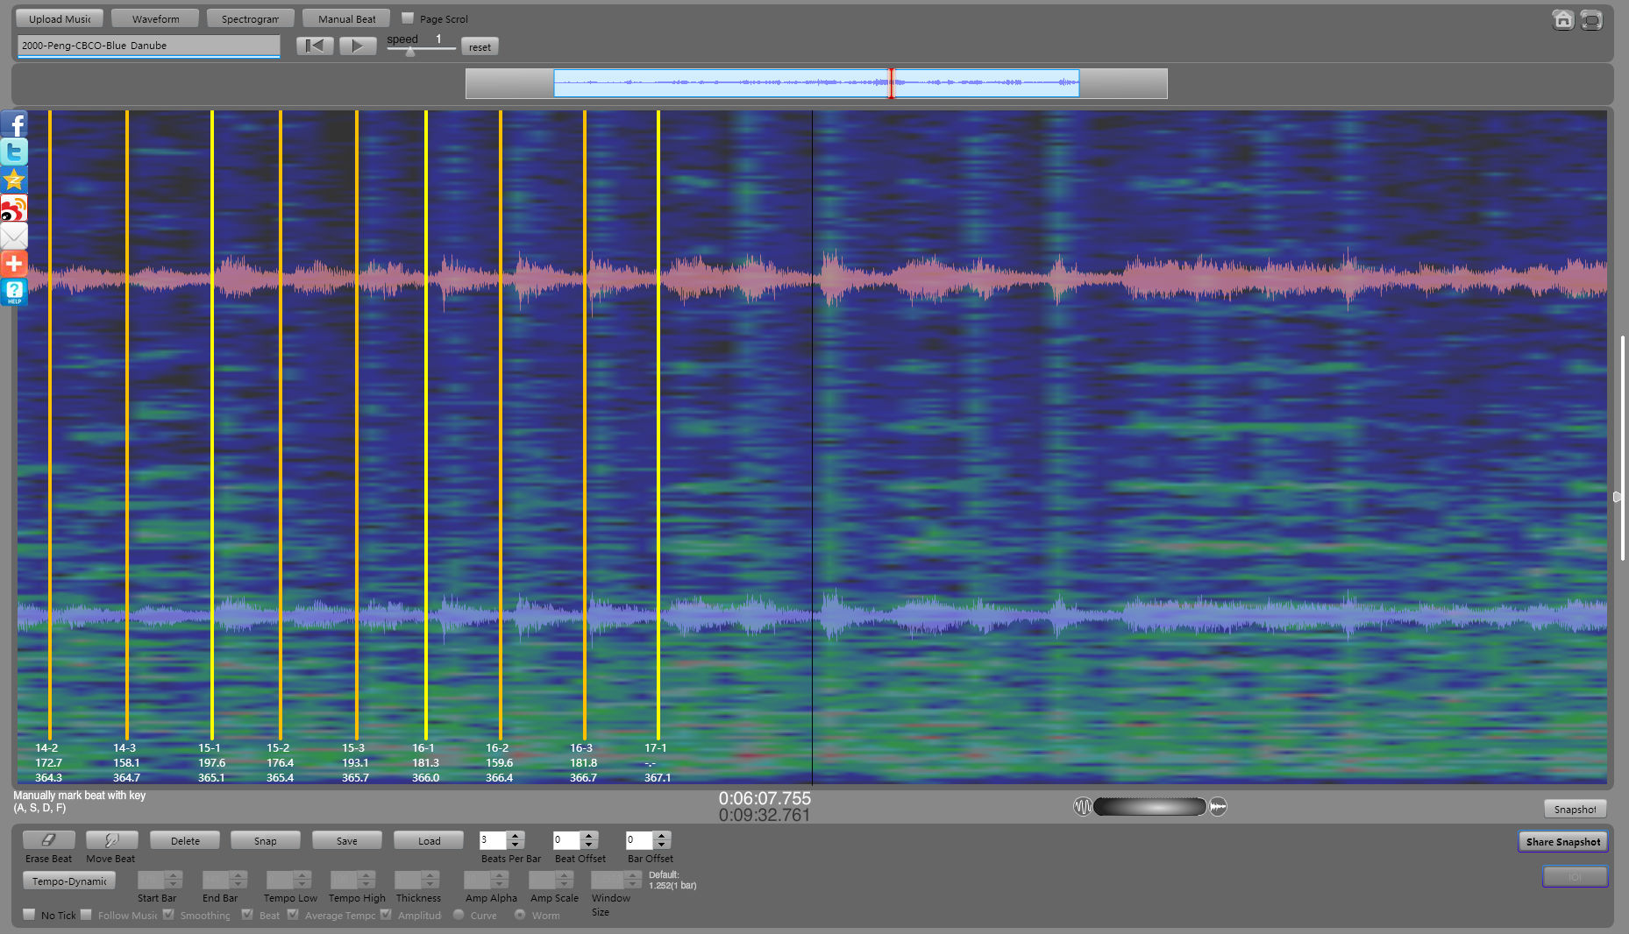Image resolution: width=1629 pixels, height=934 pixels.
Task: Click the red playhead in overview waveform
Action: click(892, 83)
